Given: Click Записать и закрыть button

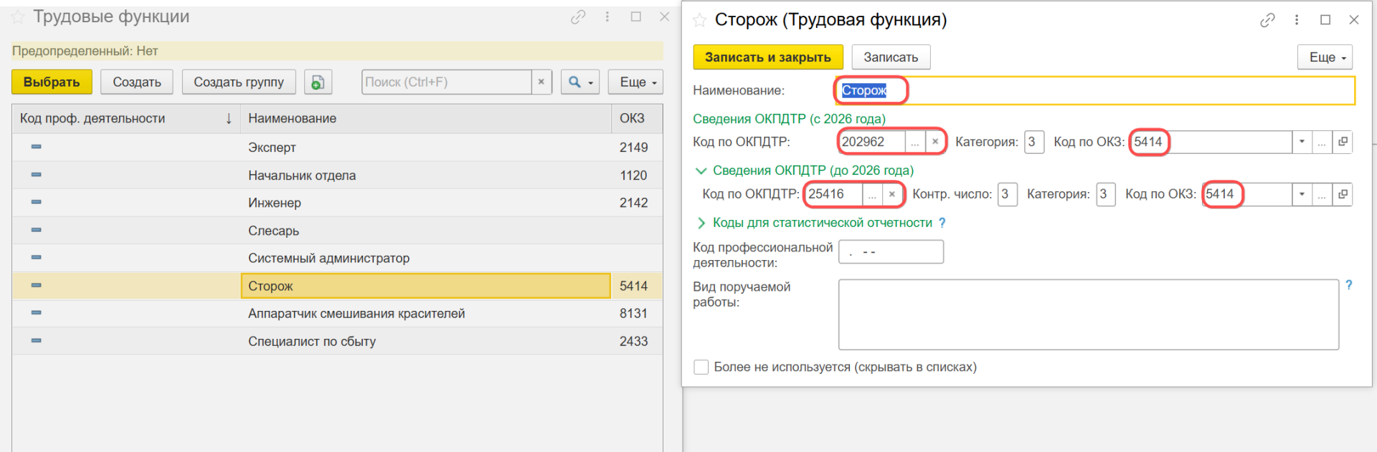Looking at the screenshot, I should point(768,57).
